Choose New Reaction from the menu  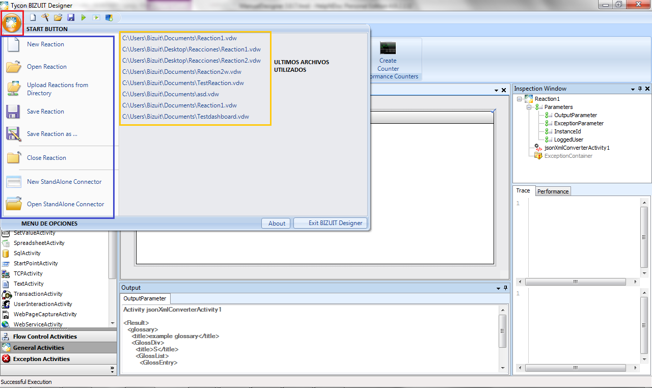click(x=45, y=44)
